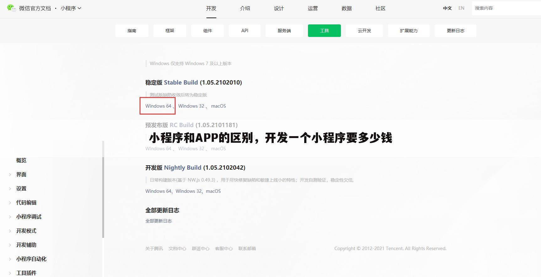Open the 联系邮箱 footer link
The height and width of the screenshot is (277, 541).
click(x=247, y=249)
